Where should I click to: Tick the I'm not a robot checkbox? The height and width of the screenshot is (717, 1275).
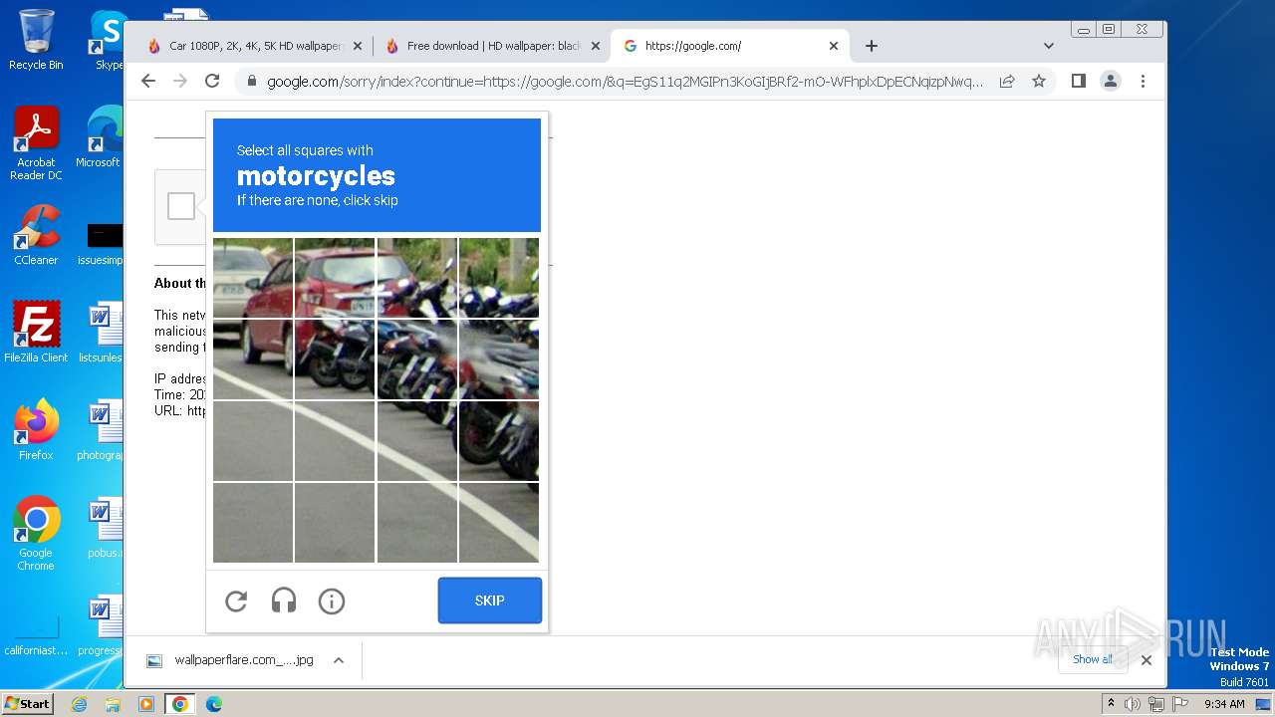coord(181,206)
